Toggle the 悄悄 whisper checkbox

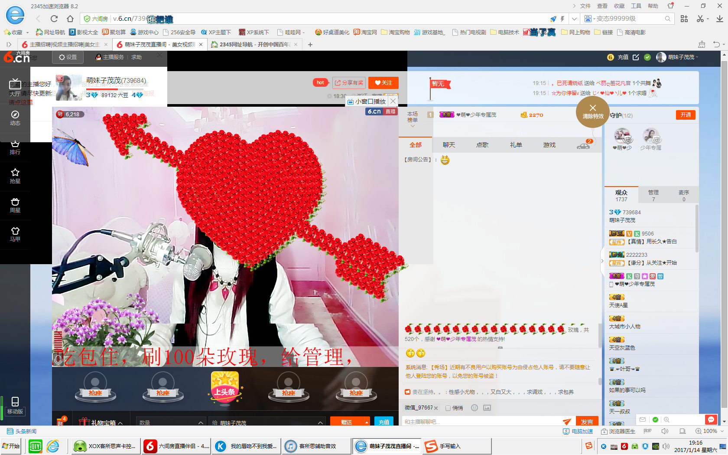coord(448,408)
